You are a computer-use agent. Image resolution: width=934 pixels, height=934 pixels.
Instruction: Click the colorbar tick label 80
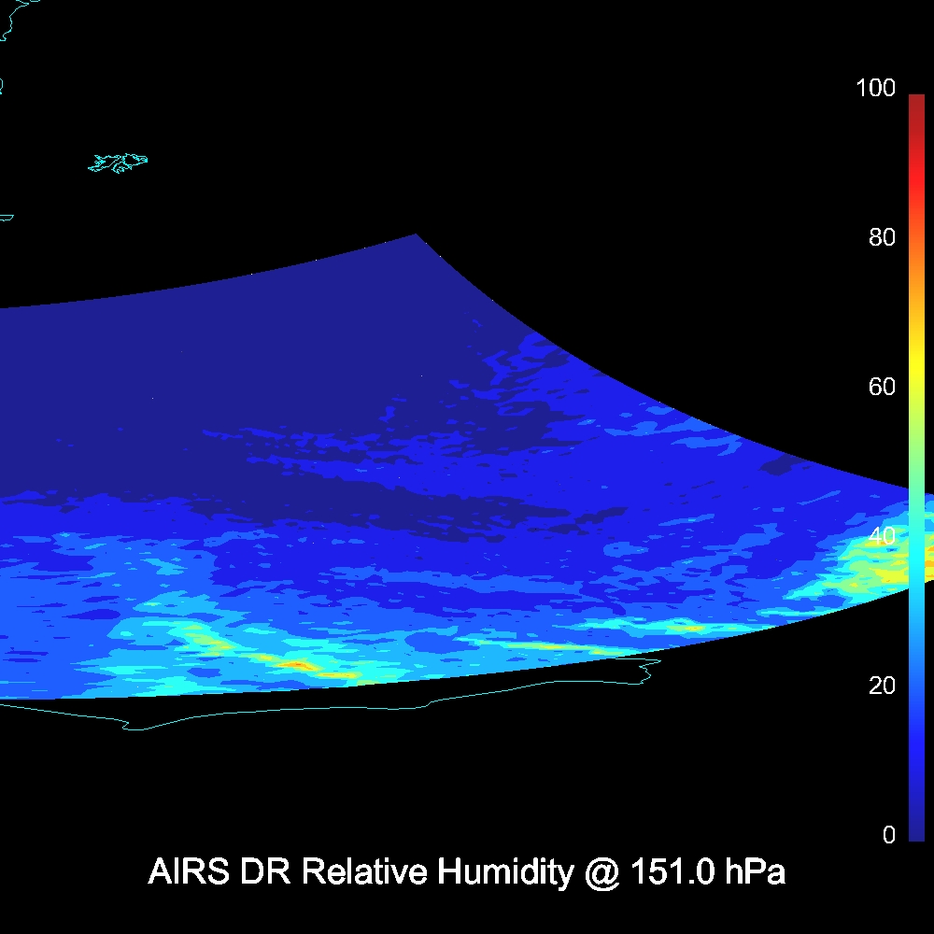(x=882, y=237)
